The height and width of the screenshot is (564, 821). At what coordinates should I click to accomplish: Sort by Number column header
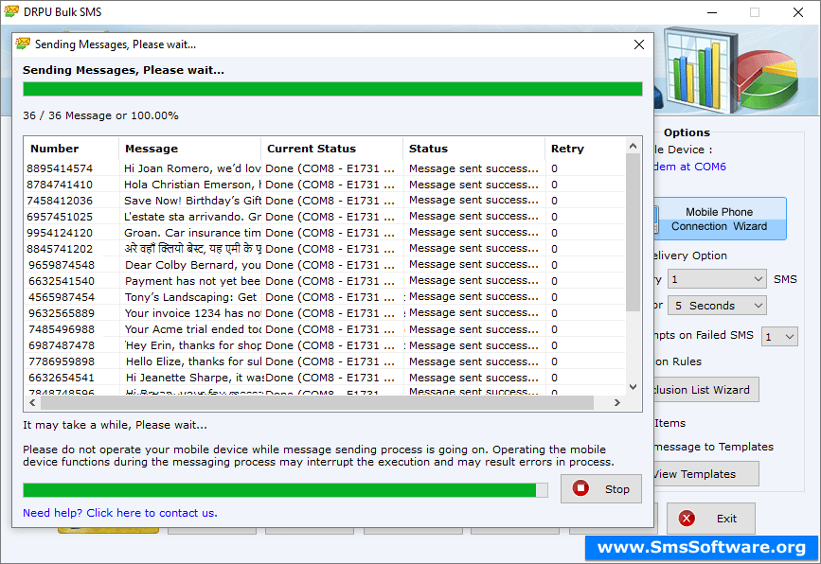click(71, 149)
